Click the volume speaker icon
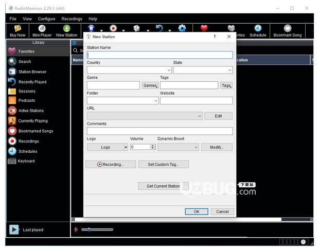318x248 pixels. point(76,229)
